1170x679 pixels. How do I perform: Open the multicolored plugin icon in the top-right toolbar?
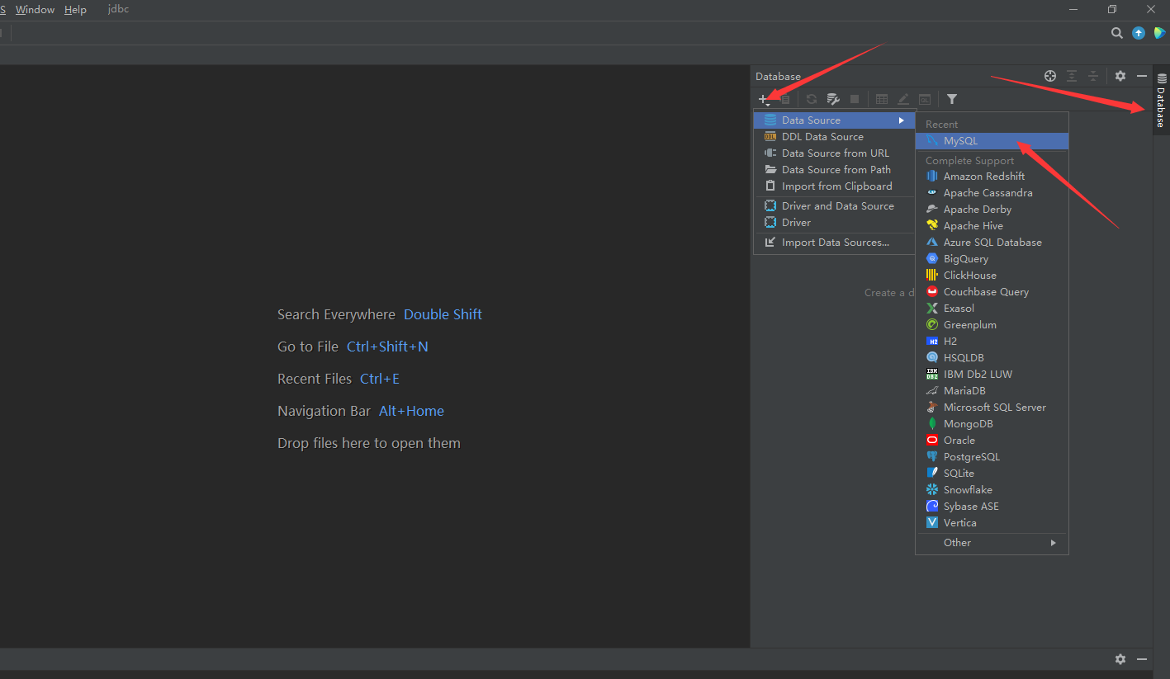click(1159, 33)
